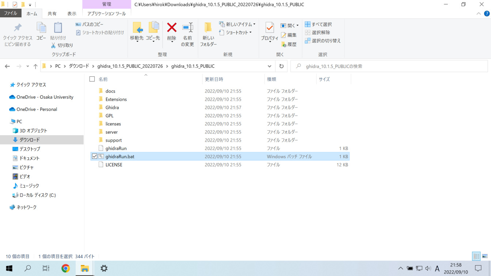Screen dimensions: 491x276
Task: Refresh the folder view
Action: 281,66
